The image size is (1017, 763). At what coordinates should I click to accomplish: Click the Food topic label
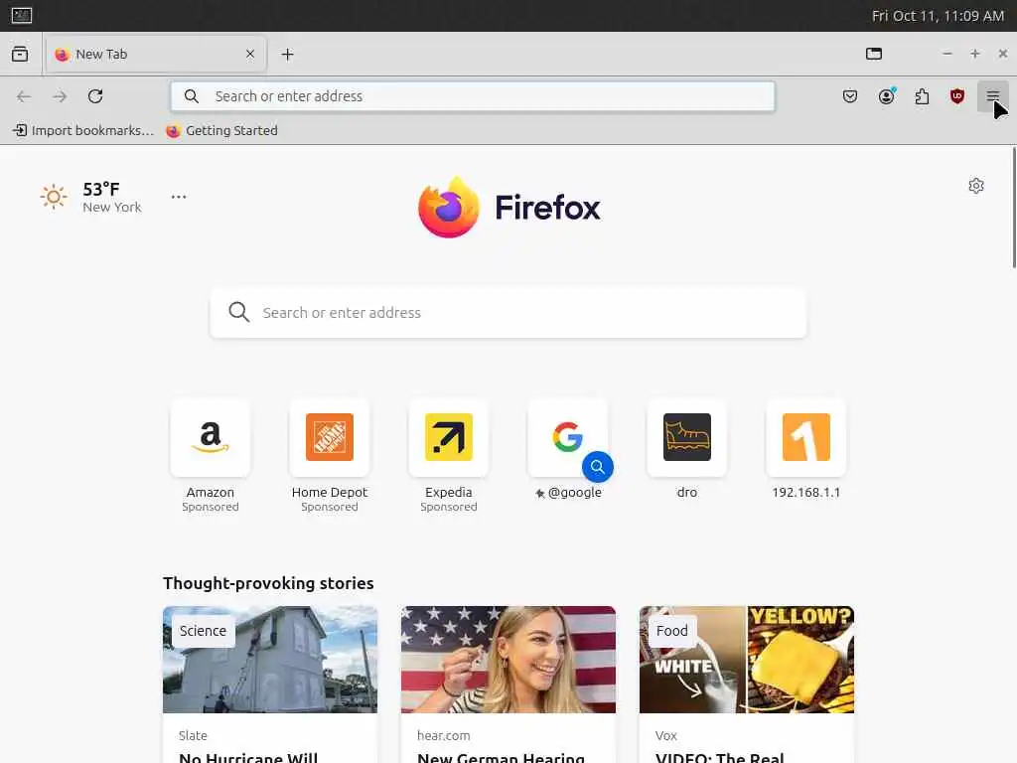[x=671, y=631]
